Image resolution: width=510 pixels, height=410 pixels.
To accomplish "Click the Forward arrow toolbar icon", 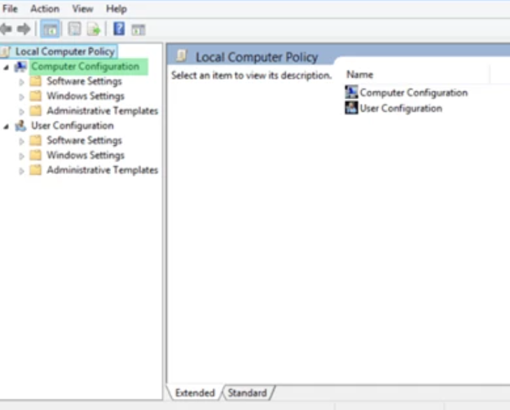I will [24, 29].
